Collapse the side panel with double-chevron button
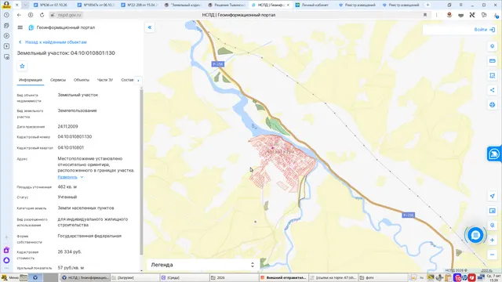502x282 pixels. [x=150, y=27]
